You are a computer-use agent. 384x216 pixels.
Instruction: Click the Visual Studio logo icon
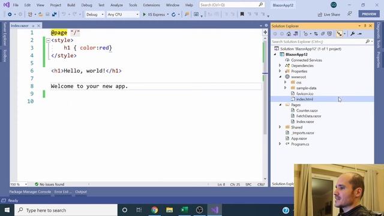coord(7,5)
